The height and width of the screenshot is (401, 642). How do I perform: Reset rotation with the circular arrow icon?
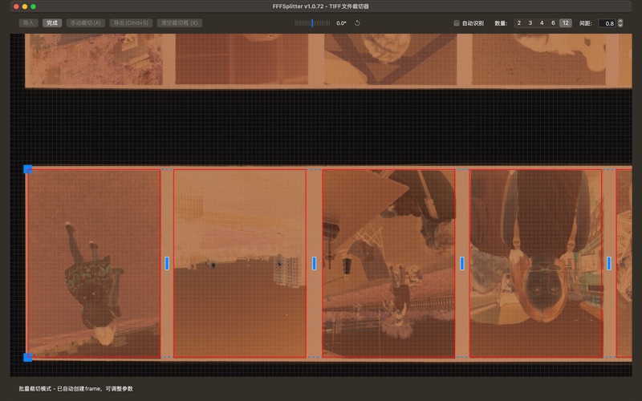click(x=357, y=23)
